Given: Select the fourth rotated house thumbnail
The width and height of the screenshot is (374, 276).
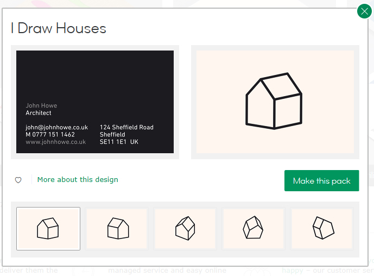Looking at the screenshot, I should pos(253,229).
